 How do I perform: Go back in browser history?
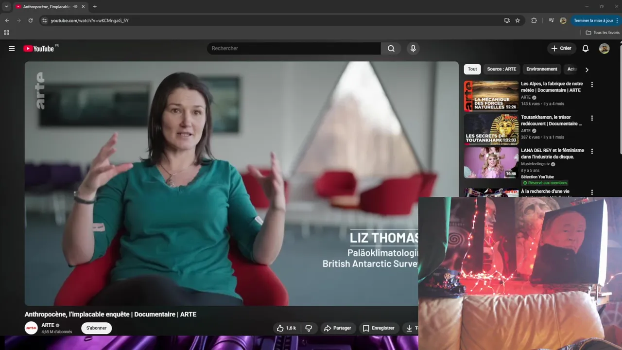[x=7, y=20]
